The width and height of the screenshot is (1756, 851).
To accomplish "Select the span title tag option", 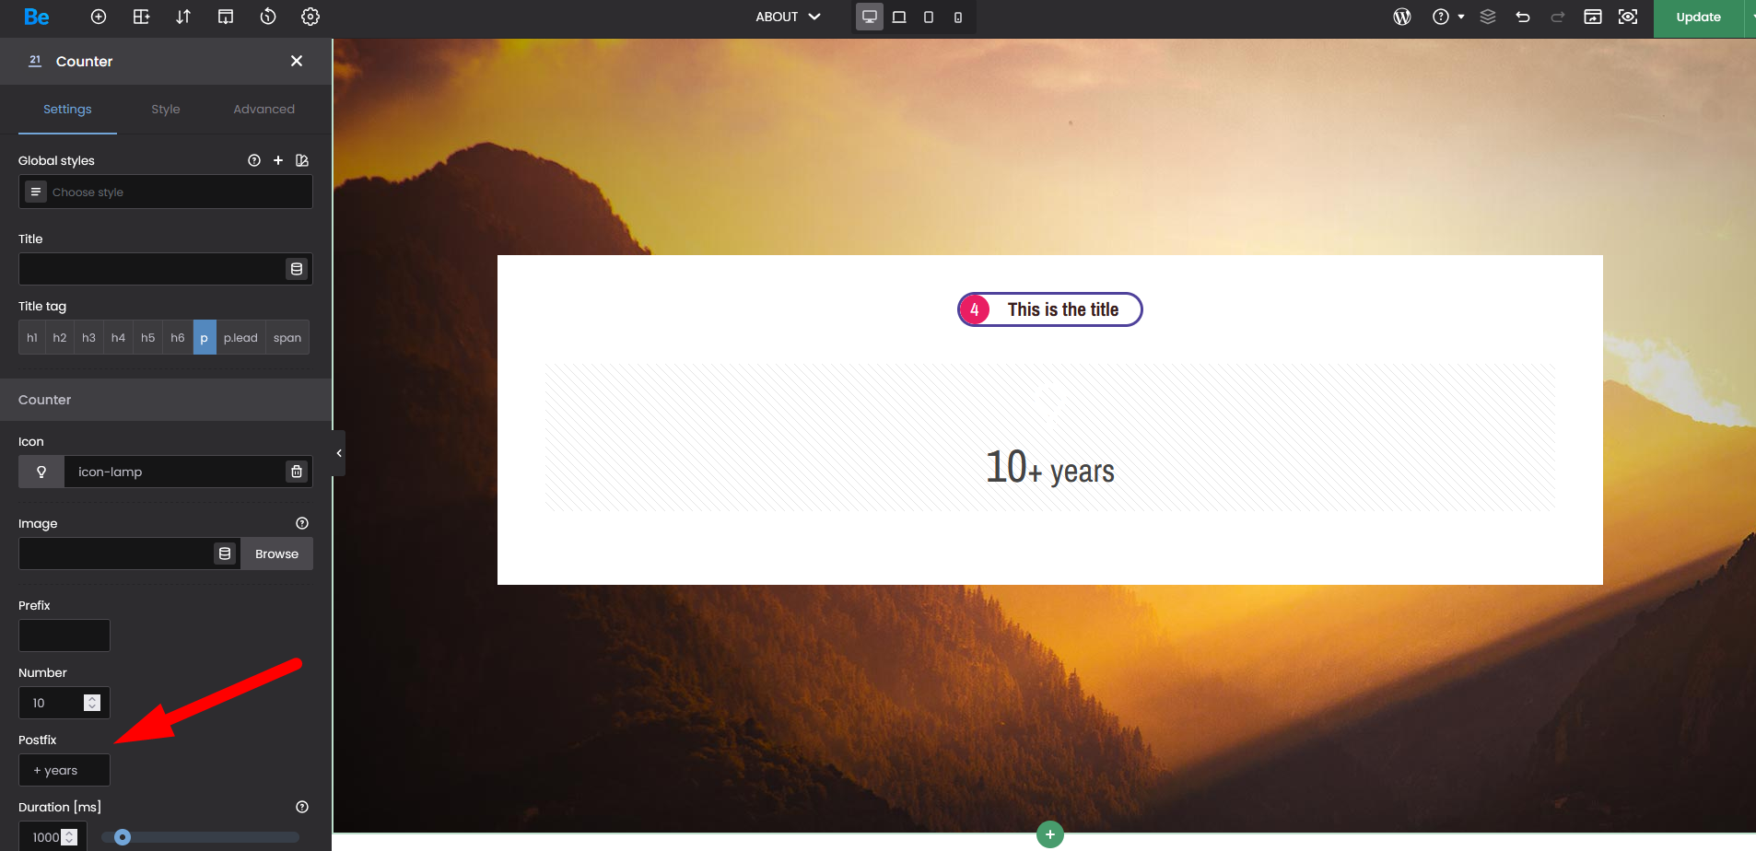I will [287, 338].
